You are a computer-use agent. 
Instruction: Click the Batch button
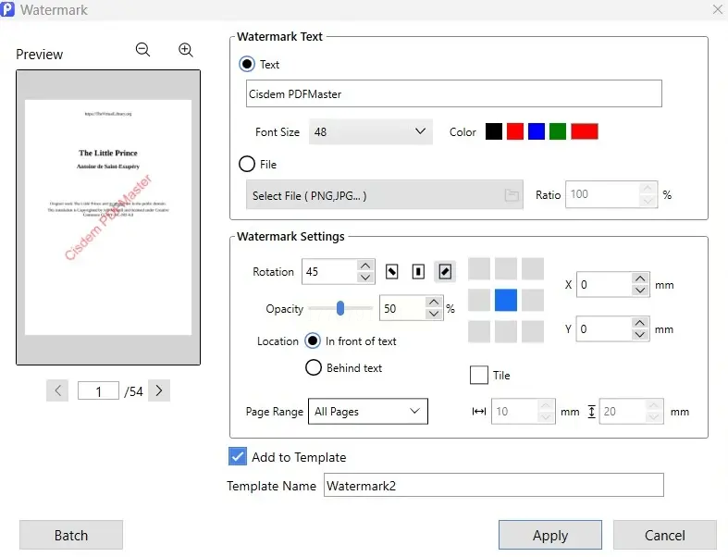(x=71, y=535)
